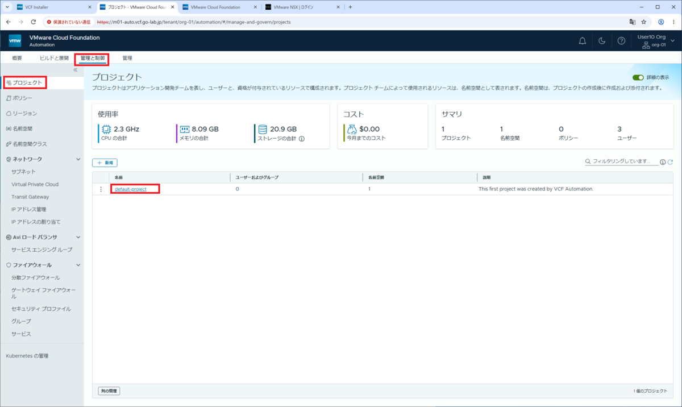Click the row actions three-dot menu
Image resolution: width=682 pixels, height=407 pixels.
click(x=101, y=189)
